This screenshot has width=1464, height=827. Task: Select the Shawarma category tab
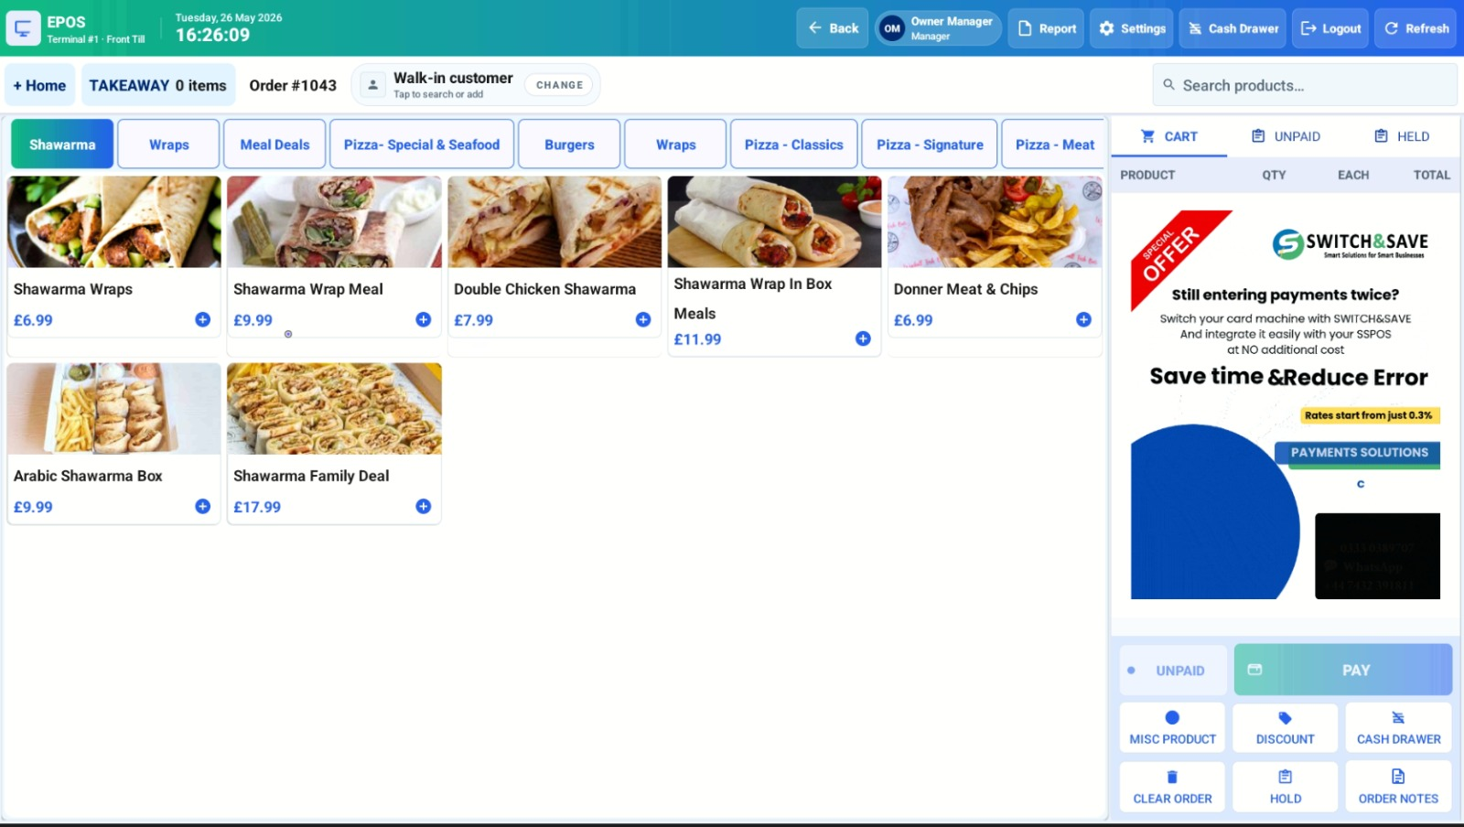(x=62, y=145)
